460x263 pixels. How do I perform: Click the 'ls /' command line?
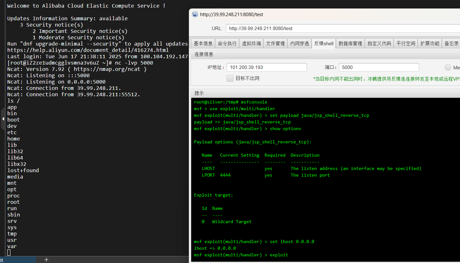click(x=13, y=101)
